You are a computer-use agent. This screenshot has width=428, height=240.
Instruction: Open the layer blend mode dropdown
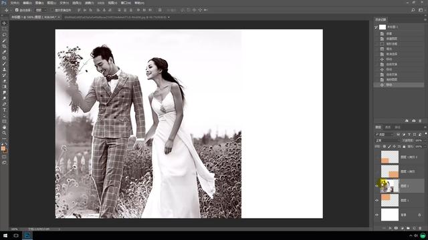pyautogui.click(x=387, y=141)
